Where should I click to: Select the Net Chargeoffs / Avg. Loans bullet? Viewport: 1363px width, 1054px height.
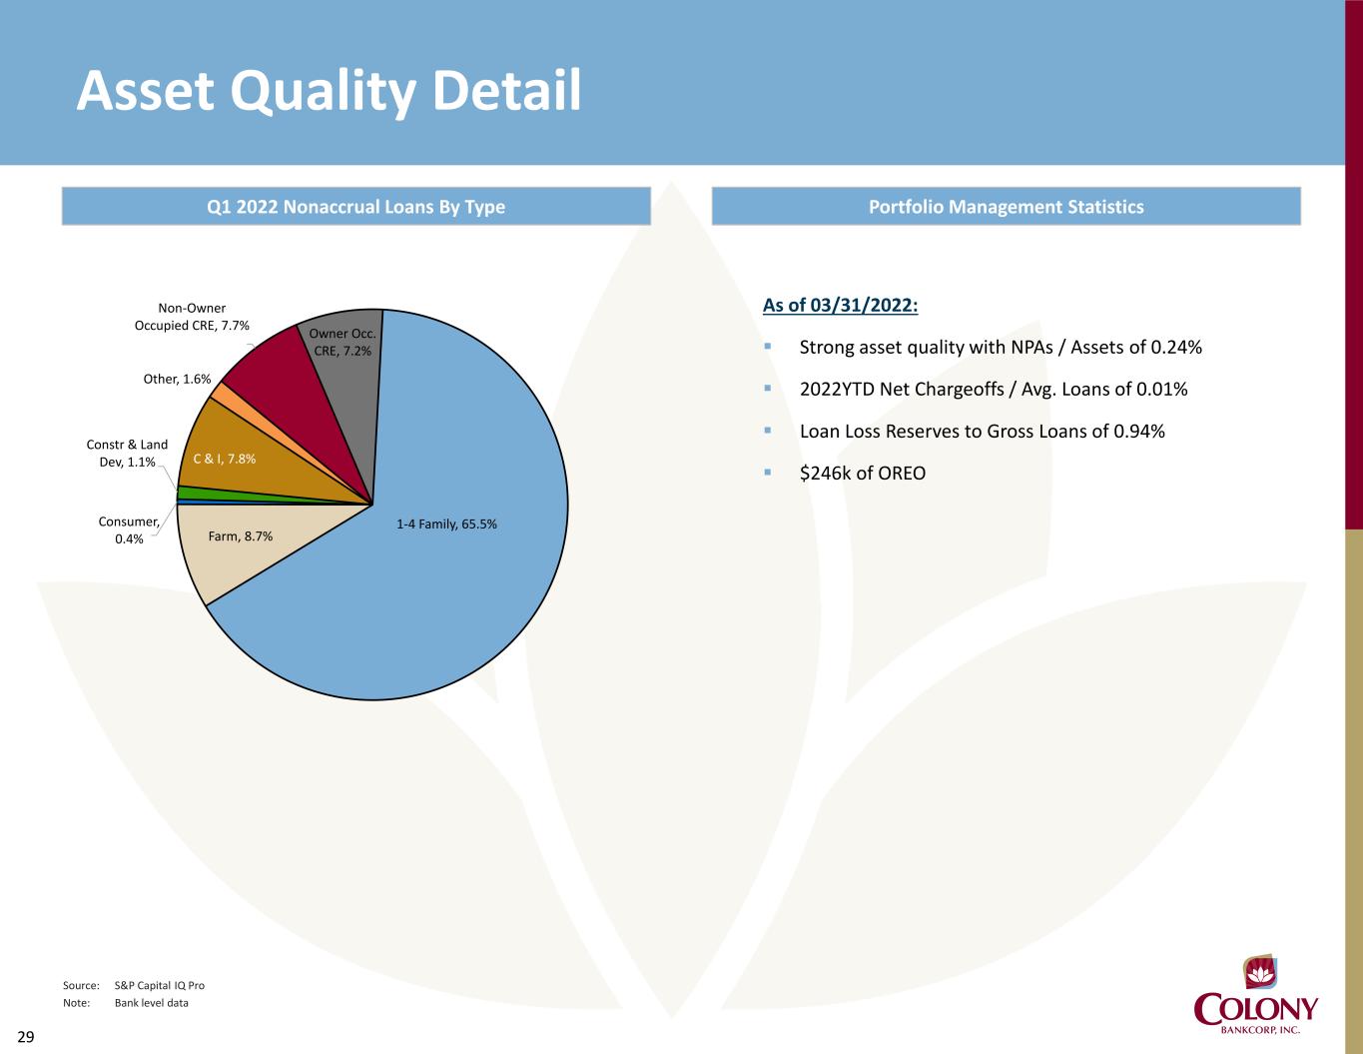pos(994,390)
